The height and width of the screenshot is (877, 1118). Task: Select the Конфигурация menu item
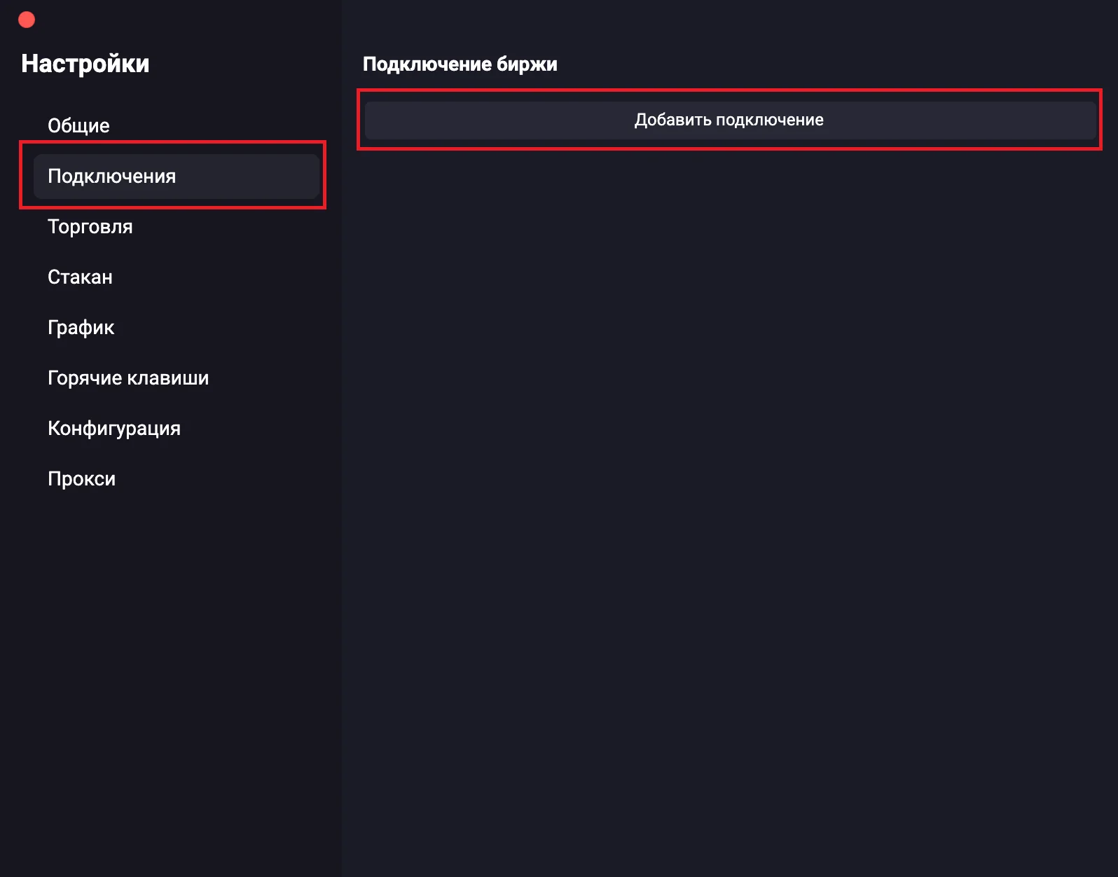point(113,429)
